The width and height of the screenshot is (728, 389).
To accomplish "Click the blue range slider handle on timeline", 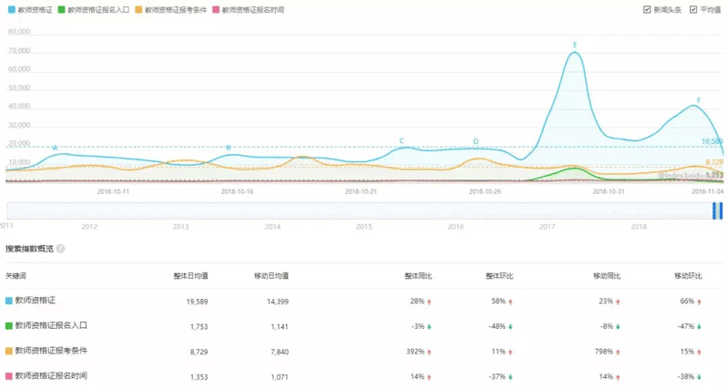I will coord(717,210).
